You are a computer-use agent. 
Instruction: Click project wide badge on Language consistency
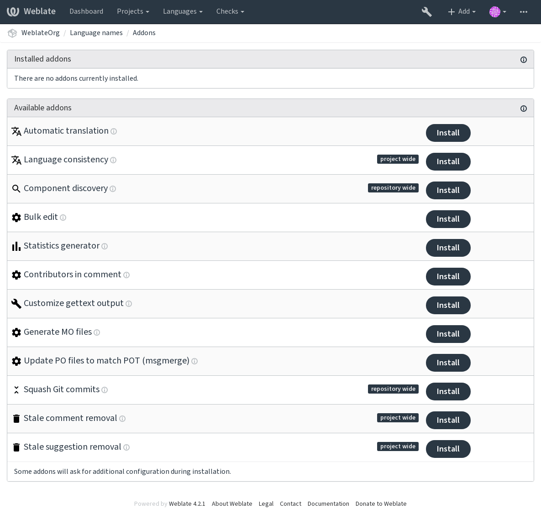[398, 159]
